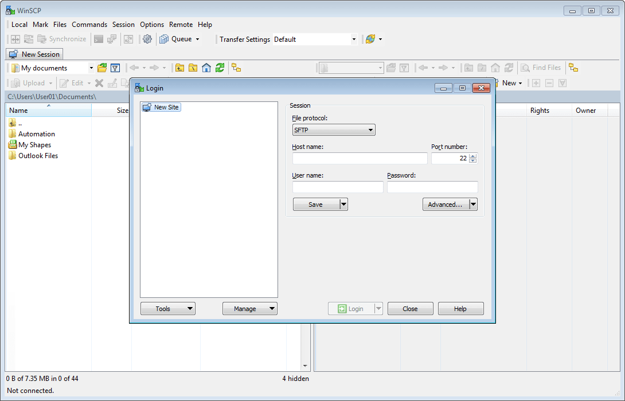Click the Password input field
The image size is (625, 401).
coord(432,187)
